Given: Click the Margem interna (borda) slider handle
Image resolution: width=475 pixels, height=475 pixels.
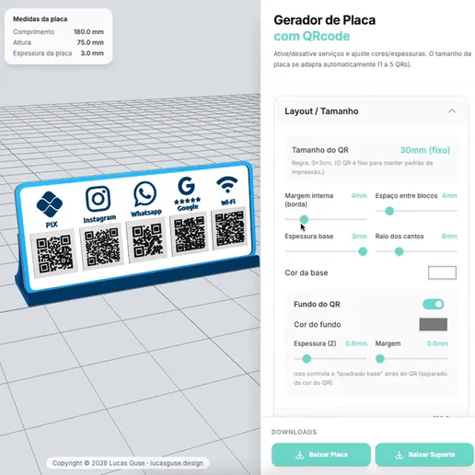Looking at the screenshot, I should coord(304,219).
